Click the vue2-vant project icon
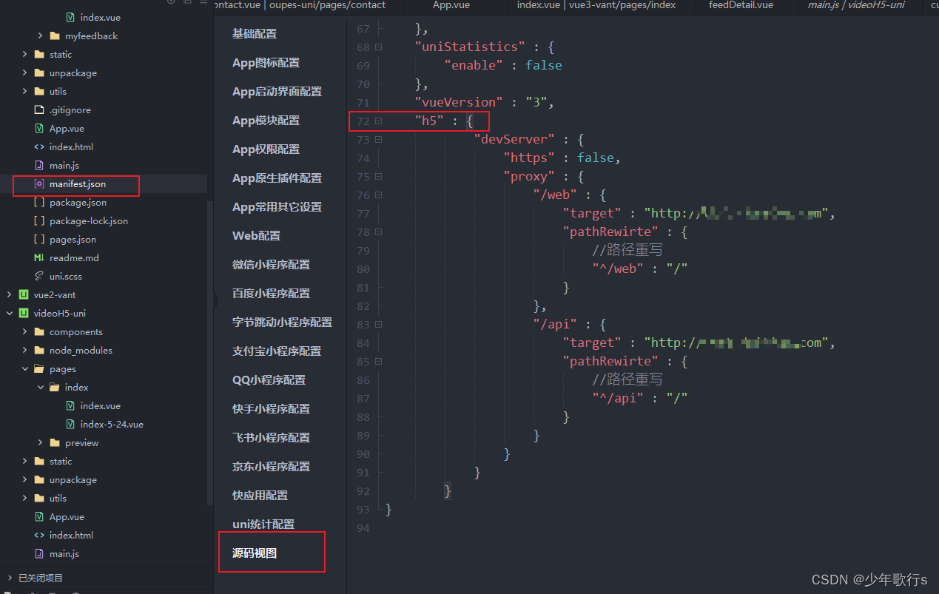Screen dimensions: 939x594 click(24, 294)
